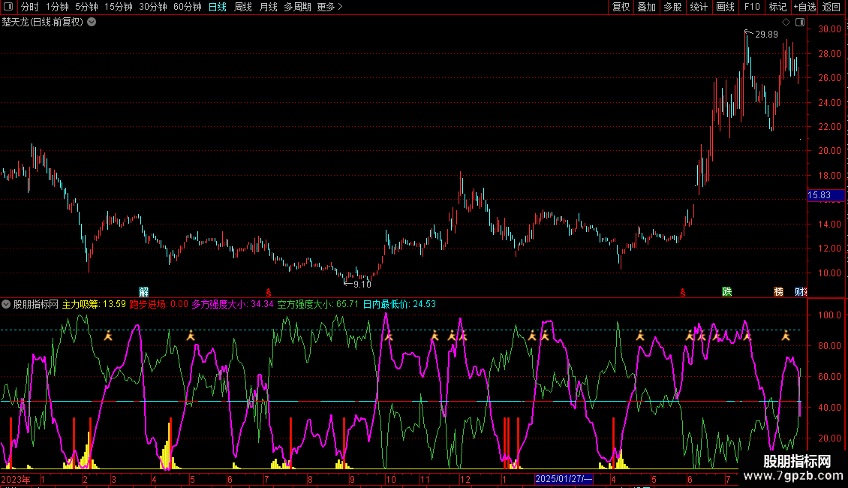
Task: Toggle the left sidebar panel icon
Action: 9,7
